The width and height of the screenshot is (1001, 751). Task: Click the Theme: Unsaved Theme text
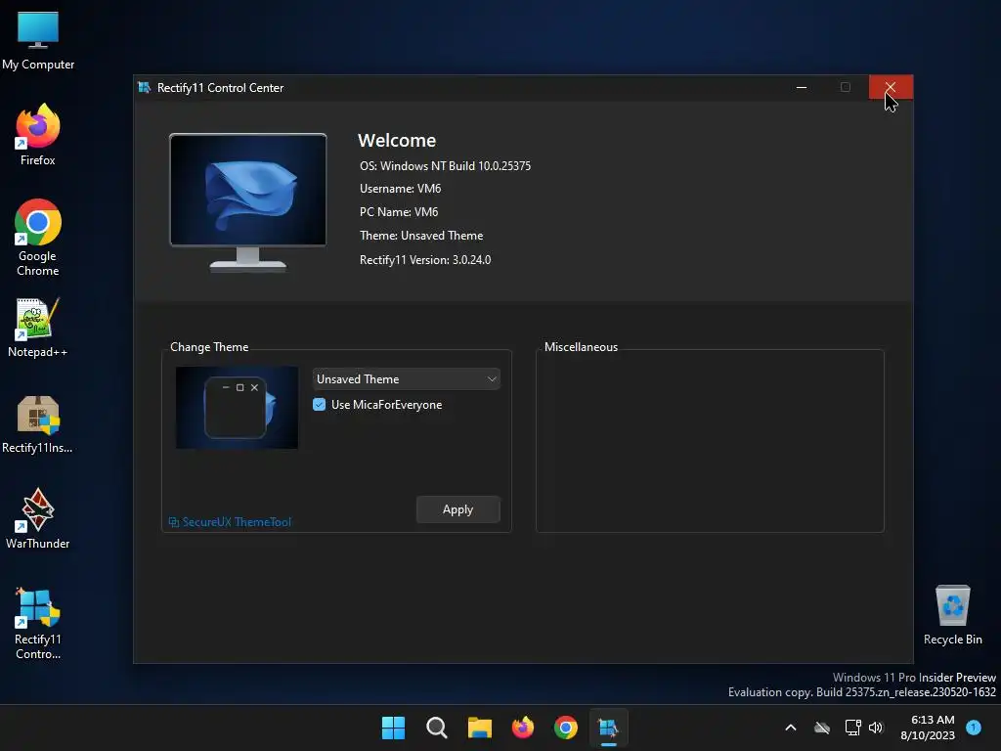click(421, 236)
